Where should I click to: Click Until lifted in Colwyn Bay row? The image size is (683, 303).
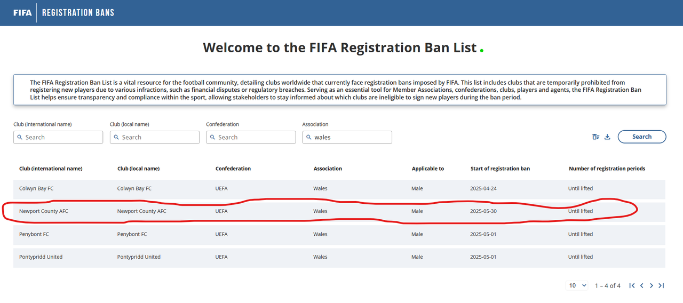coord(581,188)
